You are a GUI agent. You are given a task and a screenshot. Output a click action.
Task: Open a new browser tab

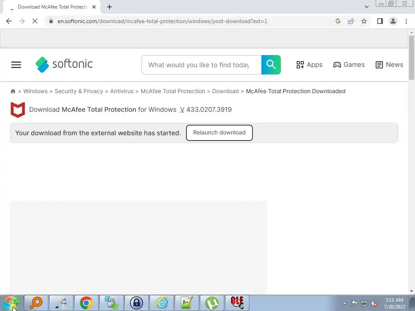tap(109, 7)
